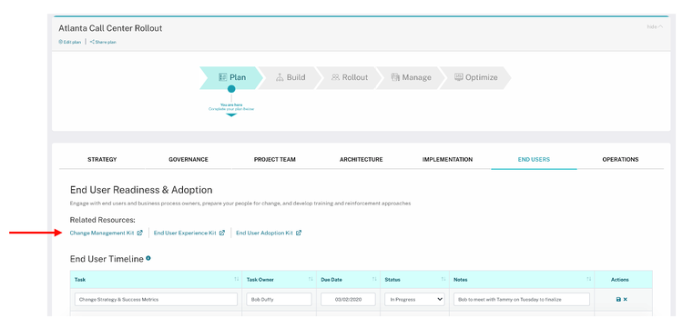
Task: Select the Optimize stage arrow
Action: coord(475,78)
